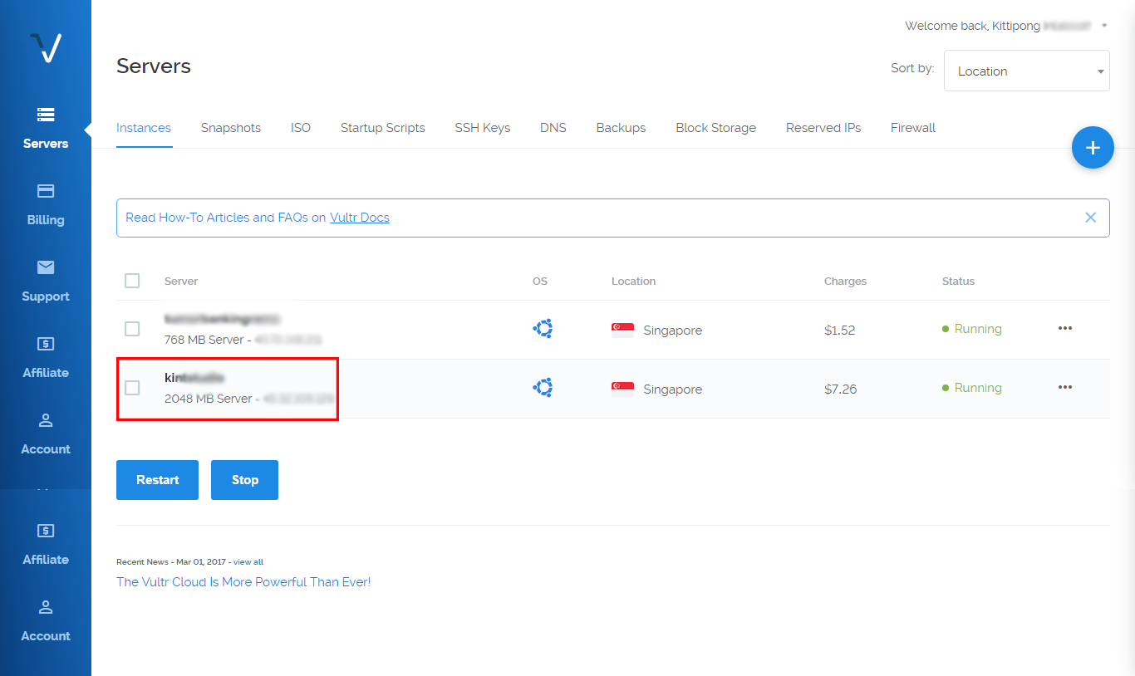
Task: Open the Support section in sidebar
Action: 46,281
